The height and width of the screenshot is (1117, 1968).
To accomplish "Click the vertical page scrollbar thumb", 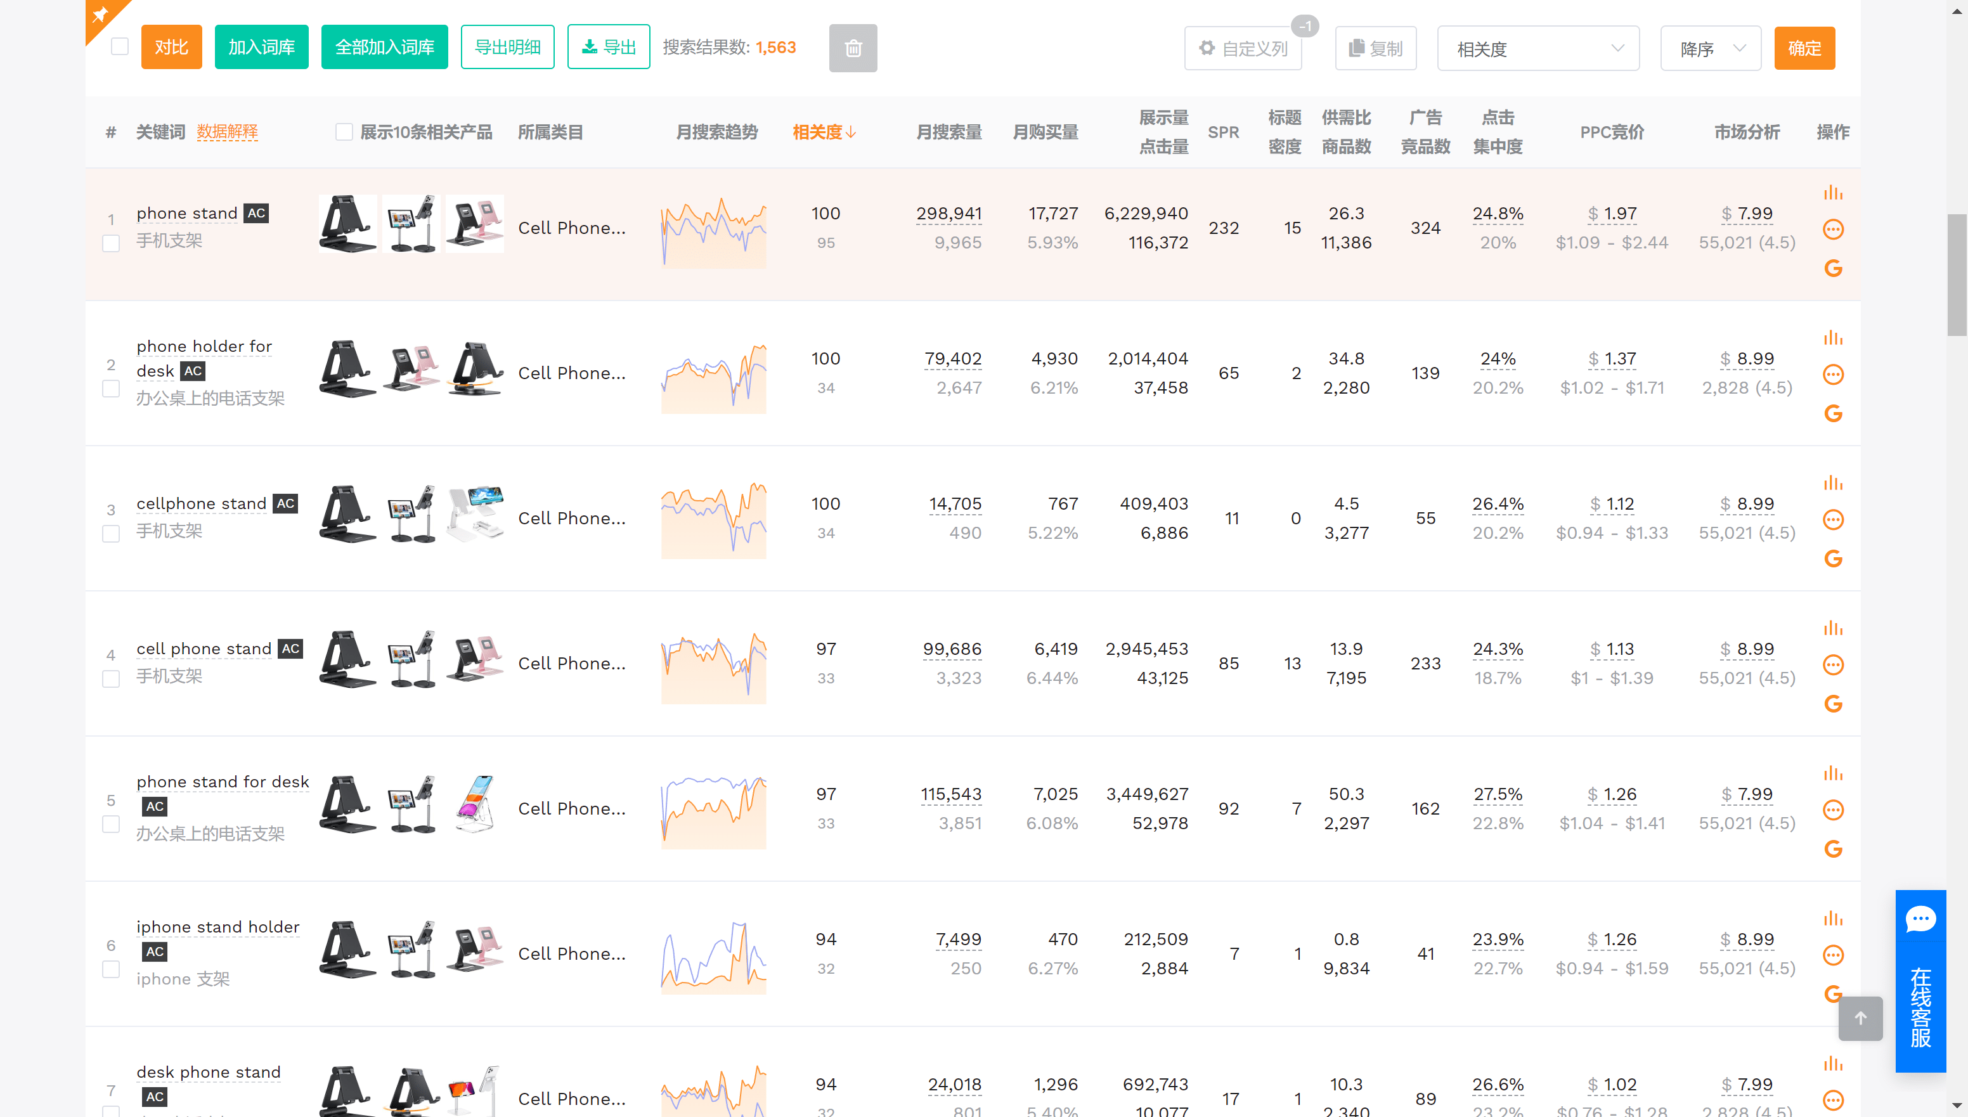I will pyautogui.click(x=1957, y=274).
